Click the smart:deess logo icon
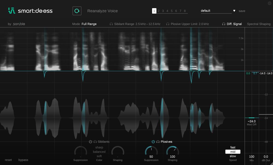The height and width of the screenshot is (165, 273). point(11,11)
